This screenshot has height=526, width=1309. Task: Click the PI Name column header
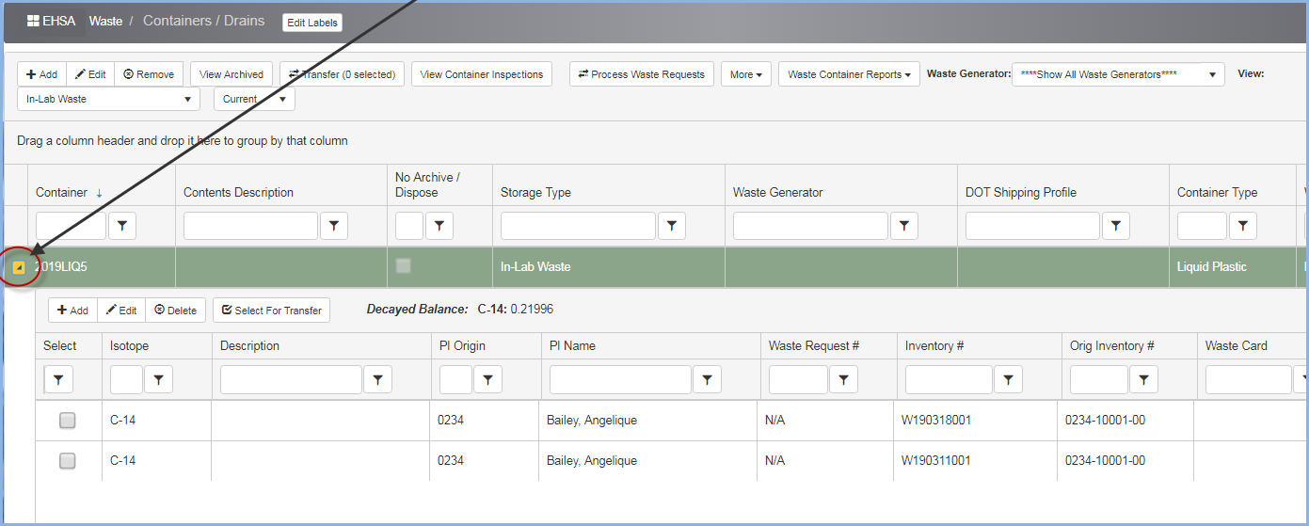(572, 346)
